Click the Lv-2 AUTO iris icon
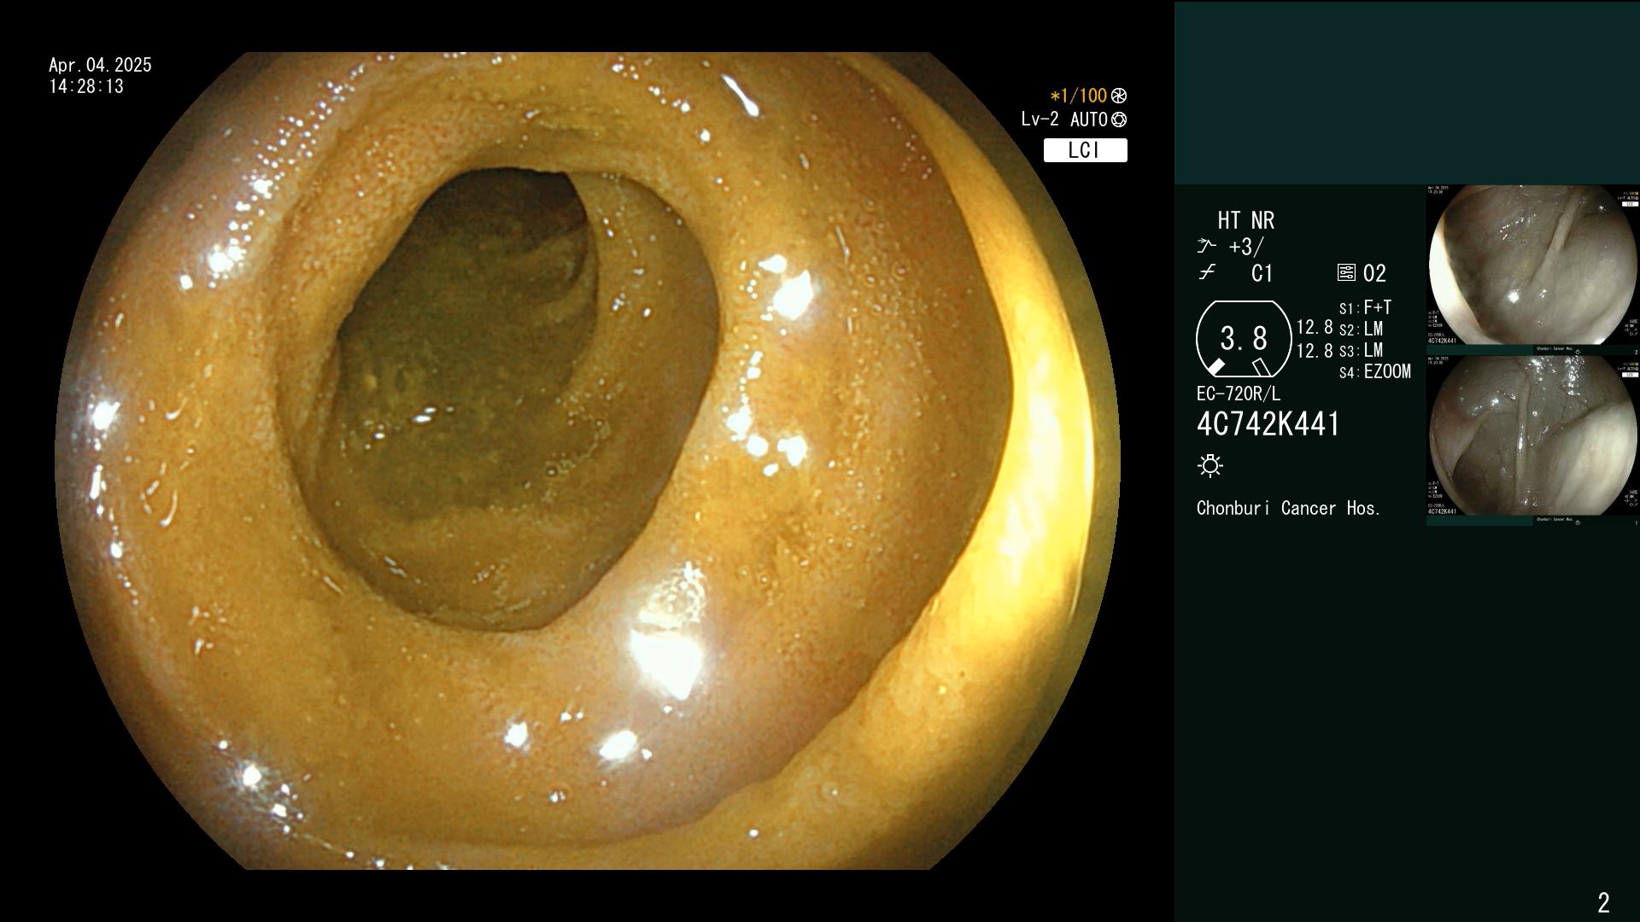This screenshot has height=922, width=1640. tap(1119, 120)
